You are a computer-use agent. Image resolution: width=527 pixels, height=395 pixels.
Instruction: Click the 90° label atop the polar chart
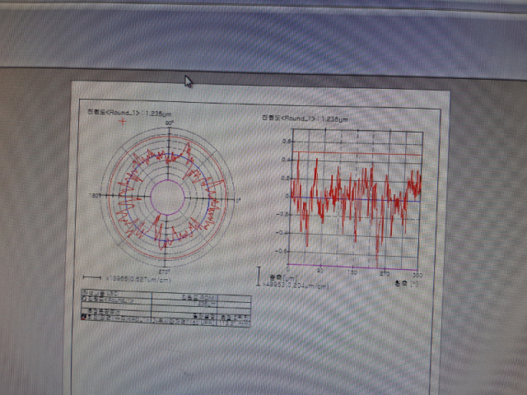point(169,123)
